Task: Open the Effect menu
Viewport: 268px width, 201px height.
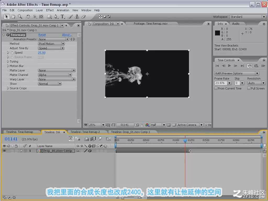Action: coord(50,10)
